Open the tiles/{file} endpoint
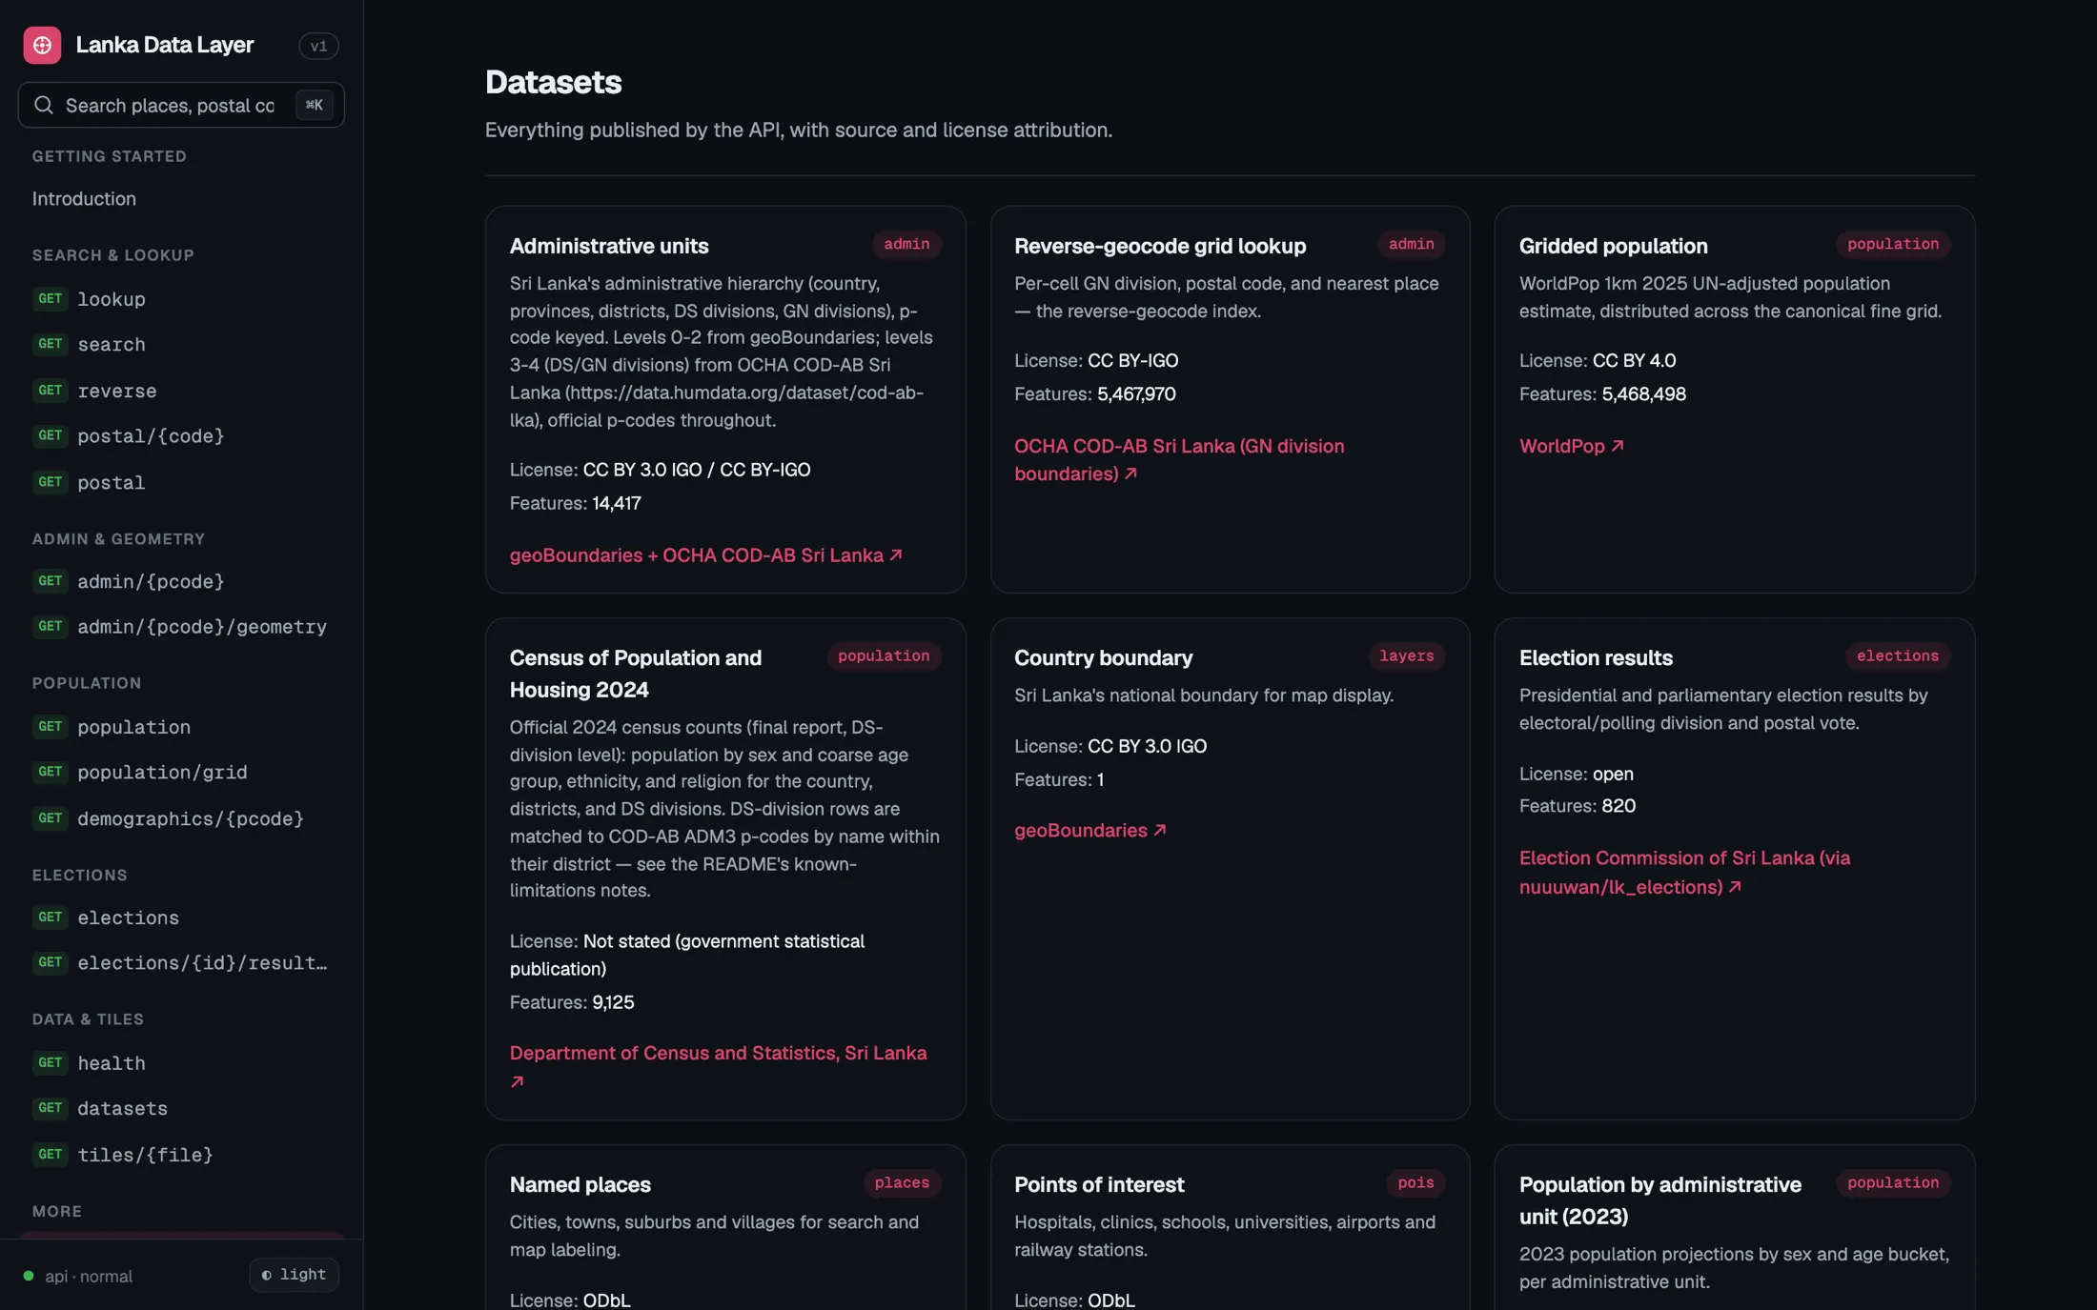The image size is (2097, 1310). pyautogui.click(x=181, y=1155)
